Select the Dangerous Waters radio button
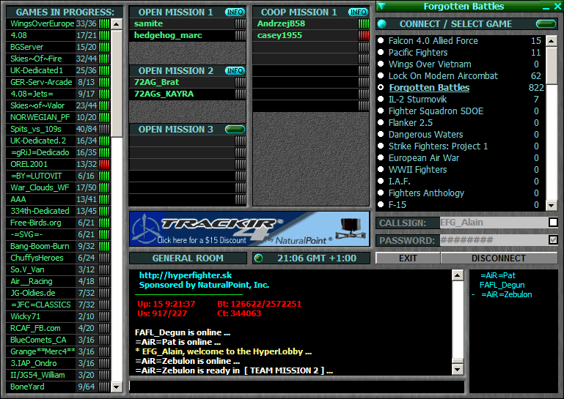 click(x=381, y=134)
